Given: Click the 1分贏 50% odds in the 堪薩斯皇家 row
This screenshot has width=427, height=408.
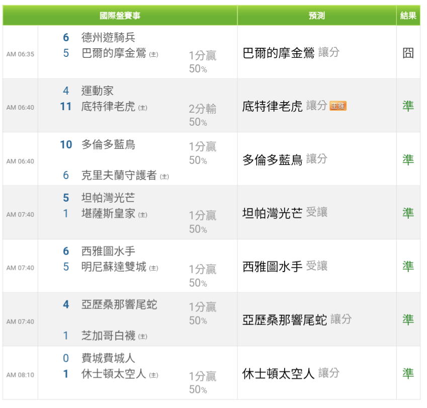Looking at the screenshot, I should (203, 222).
